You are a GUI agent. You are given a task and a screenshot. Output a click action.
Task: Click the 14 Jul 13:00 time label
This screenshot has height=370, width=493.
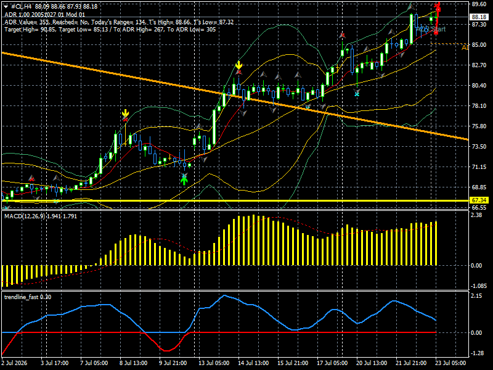click(253, 363)
